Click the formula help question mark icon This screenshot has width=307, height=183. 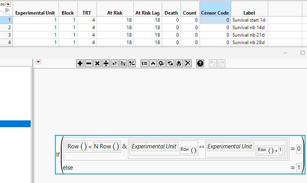coord(200,63)
